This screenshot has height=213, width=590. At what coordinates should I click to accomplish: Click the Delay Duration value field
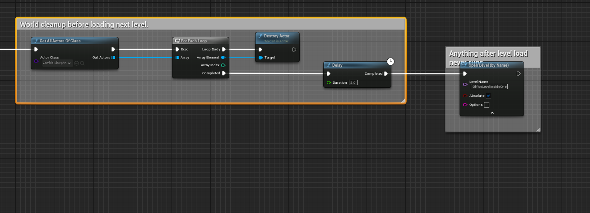coord(353,83)
